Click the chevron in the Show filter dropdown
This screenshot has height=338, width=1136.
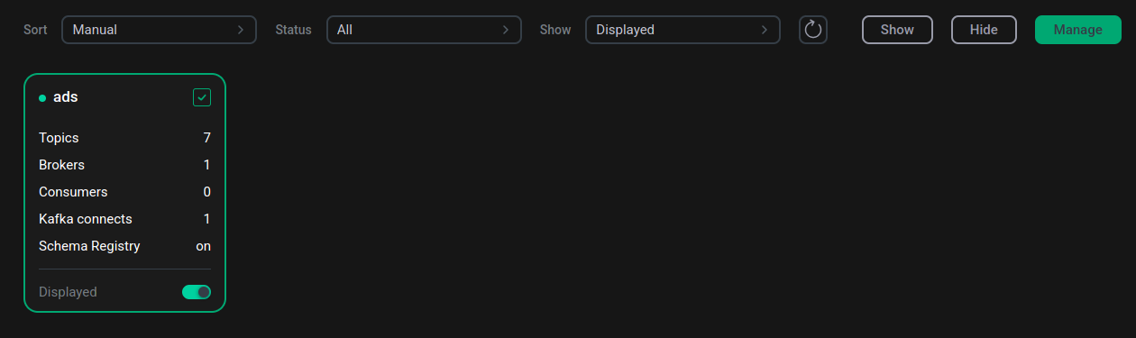coord(765,30)
